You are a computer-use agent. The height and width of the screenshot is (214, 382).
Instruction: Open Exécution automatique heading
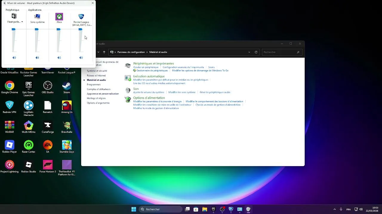pos(149,76)
